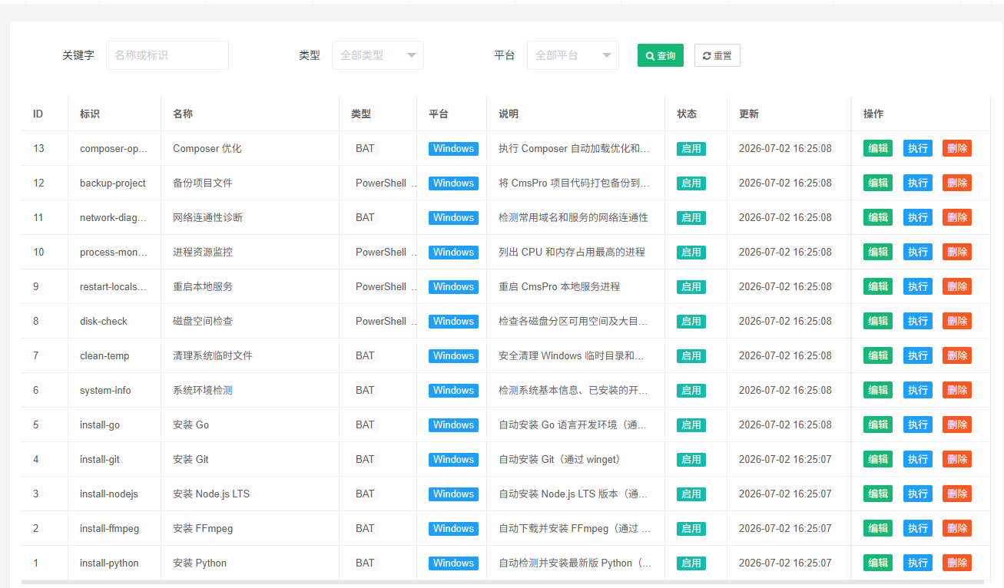Click the ID column header
The image size is (1004, 588).
coord(38,114)
